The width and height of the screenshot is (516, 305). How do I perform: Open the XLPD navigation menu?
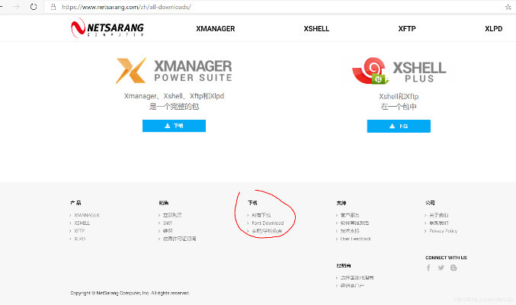click(x=494, y=29)
